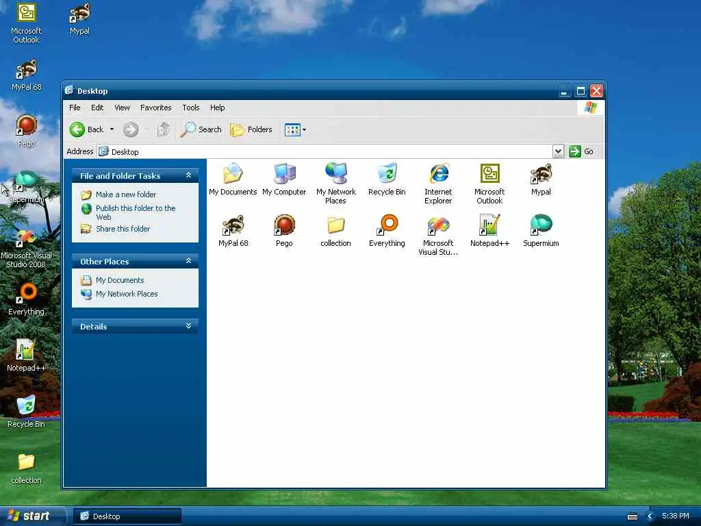Expand hidden tray icons arrow

coord(650,516)
